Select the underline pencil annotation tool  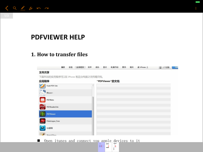point(23,8)
